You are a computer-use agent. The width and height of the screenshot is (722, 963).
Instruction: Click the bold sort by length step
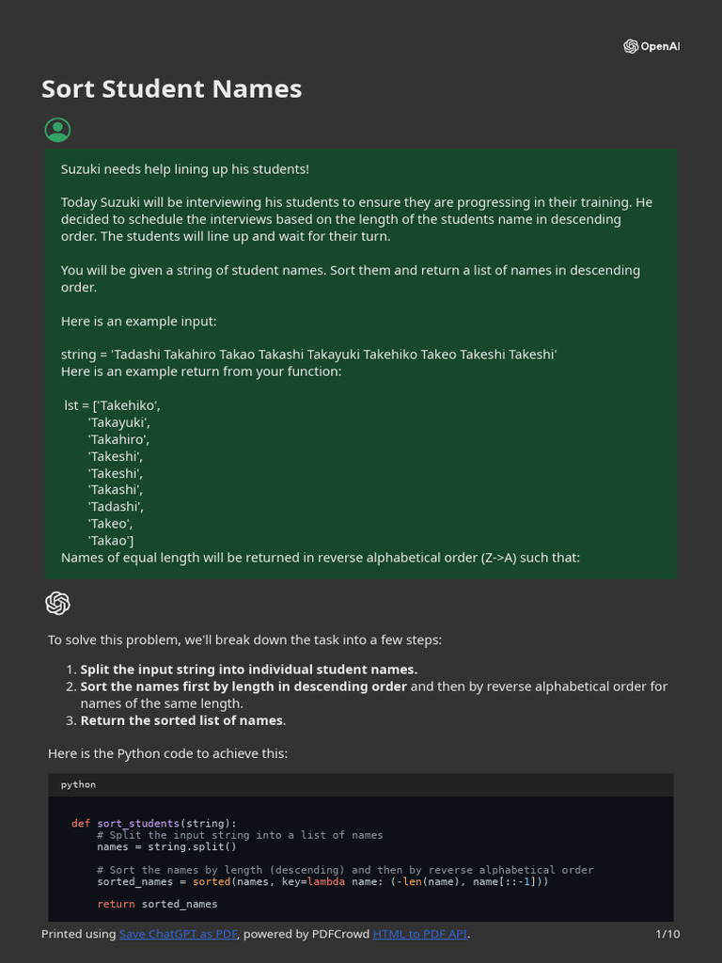(243, 687)
